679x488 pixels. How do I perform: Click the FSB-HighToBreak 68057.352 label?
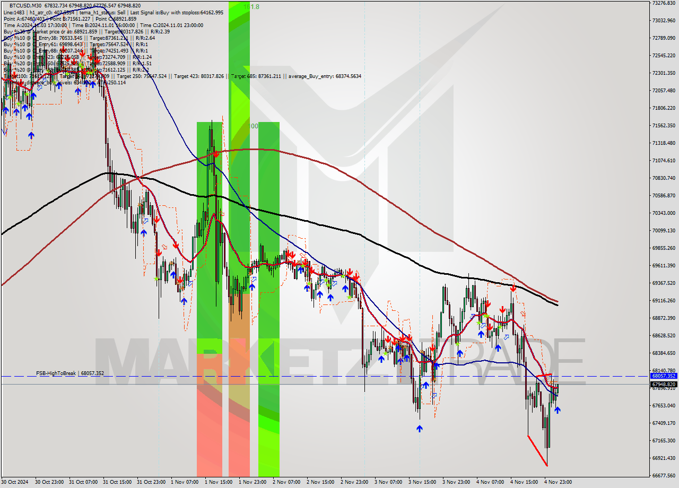70,373
